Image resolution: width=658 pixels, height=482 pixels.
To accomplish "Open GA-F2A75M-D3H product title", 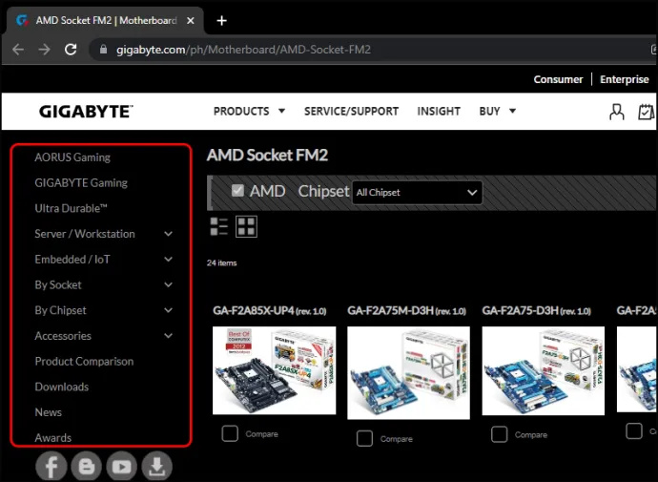I will tap(406, 311).
